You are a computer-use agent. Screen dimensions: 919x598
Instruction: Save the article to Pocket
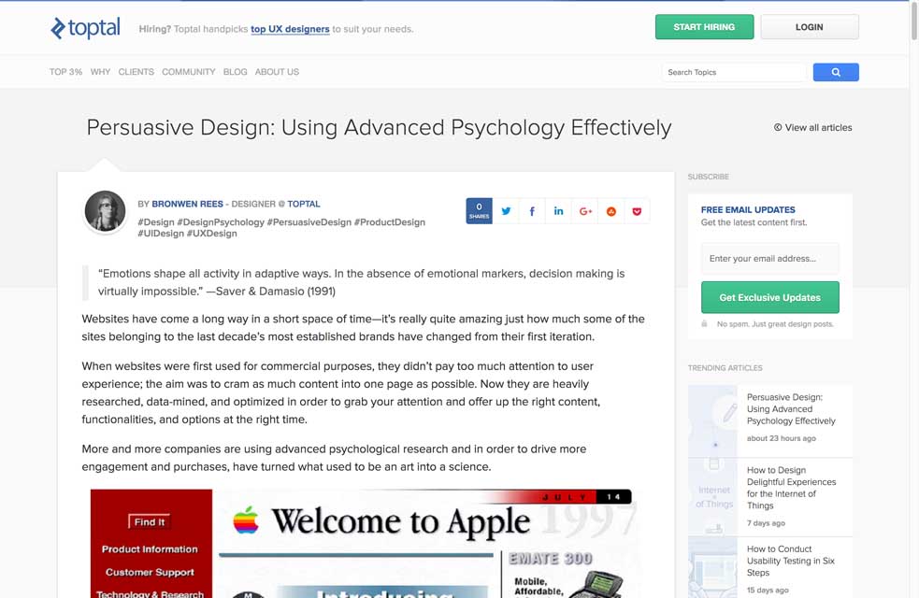click(x=638, y=211)
